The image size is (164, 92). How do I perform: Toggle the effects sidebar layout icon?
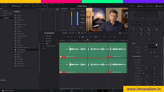(1, 9)
